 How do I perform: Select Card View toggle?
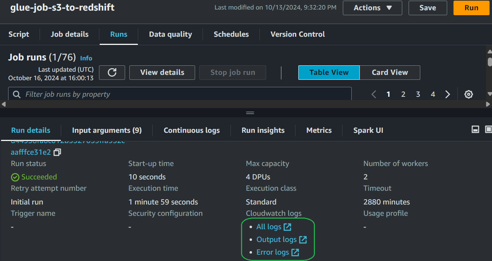pos(390,72)
